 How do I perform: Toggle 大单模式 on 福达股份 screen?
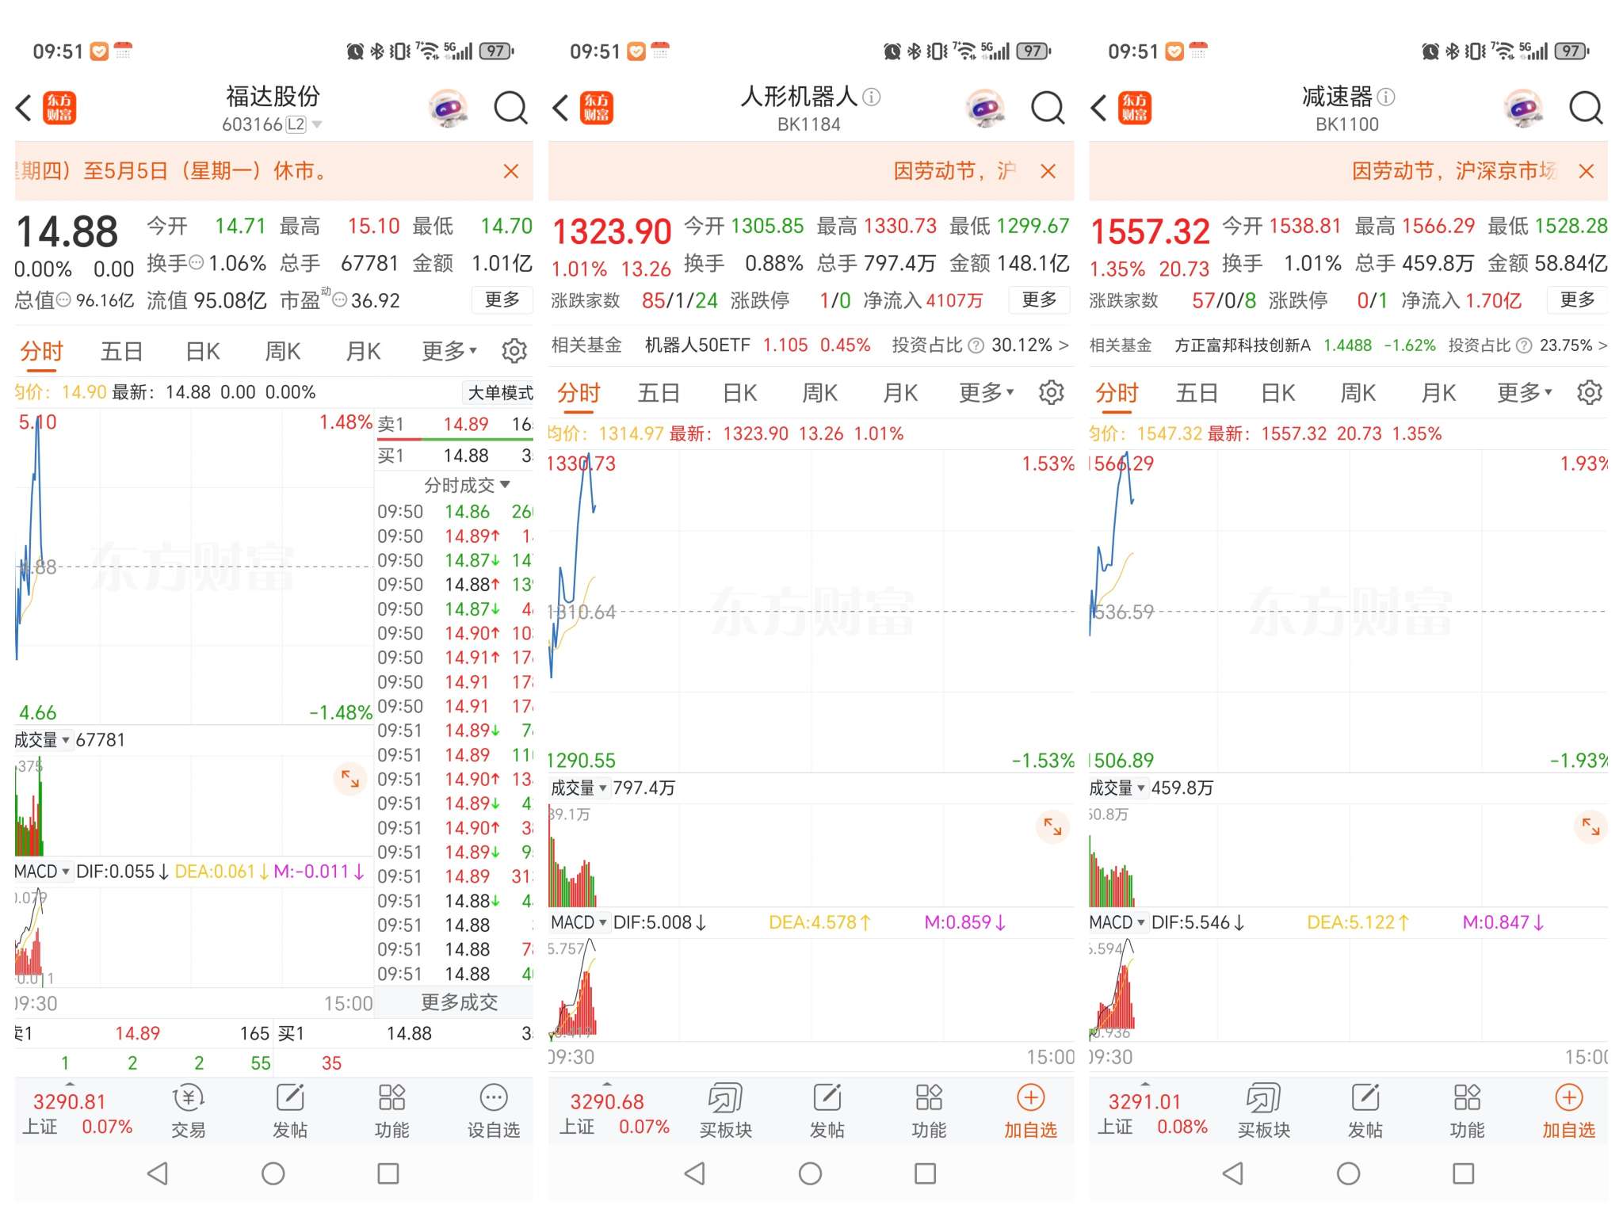[499, 392]
